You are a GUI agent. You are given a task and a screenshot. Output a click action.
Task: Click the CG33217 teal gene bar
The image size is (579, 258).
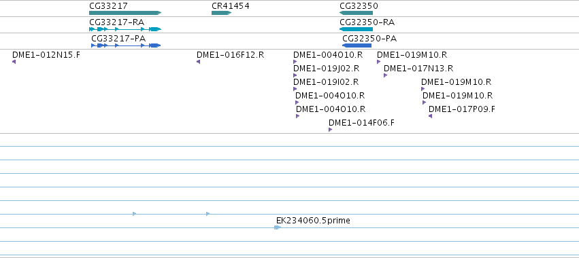pyautogui.click(x=125, y=13)
